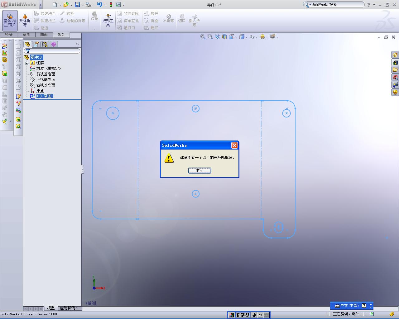This screenshot has height=319, width=399.
Task: Select 原点 origin in feature tree
Action: pos(40,91)
